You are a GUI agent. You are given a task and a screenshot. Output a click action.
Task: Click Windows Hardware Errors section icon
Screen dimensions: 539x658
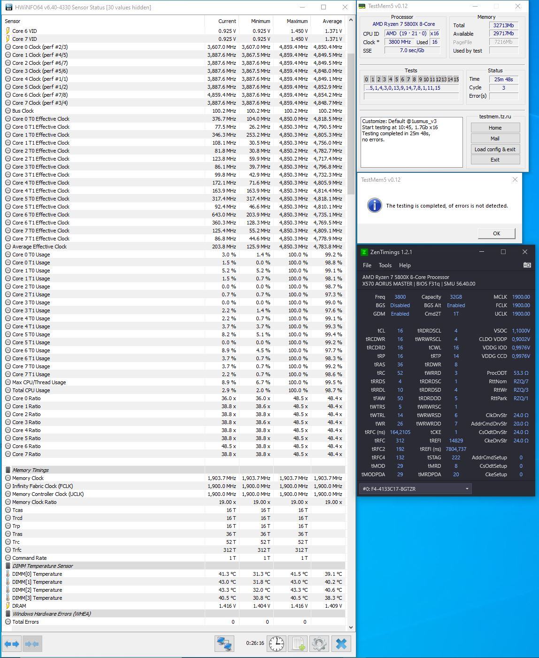pos(8,614)
